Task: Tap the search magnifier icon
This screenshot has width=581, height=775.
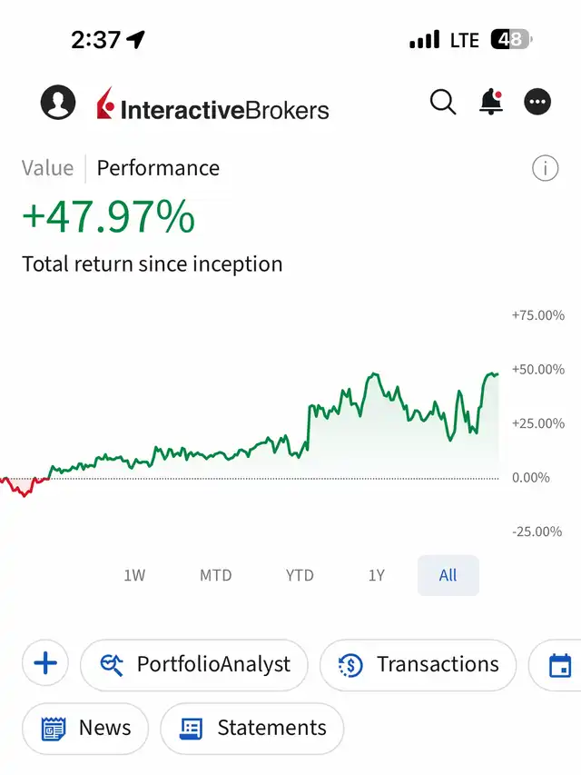Action: 443,103
